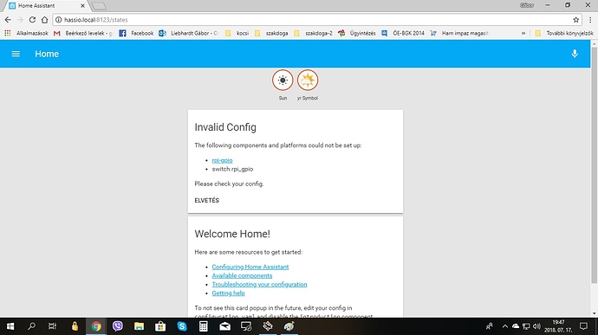Open a new browser tab
This screenshot has width=598, height=335.
99,6
